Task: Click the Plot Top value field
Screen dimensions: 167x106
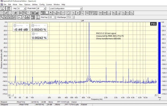Action: pos(51,17)
